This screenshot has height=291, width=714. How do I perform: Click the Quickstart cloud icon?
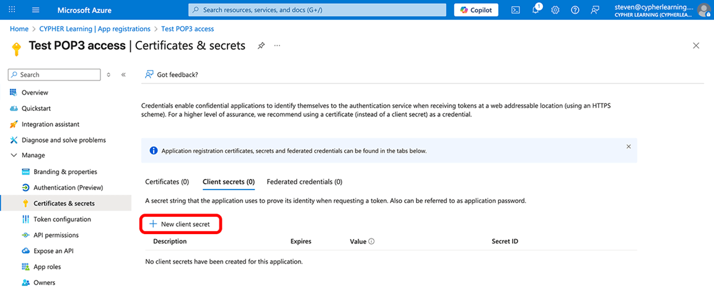(13, 108)
